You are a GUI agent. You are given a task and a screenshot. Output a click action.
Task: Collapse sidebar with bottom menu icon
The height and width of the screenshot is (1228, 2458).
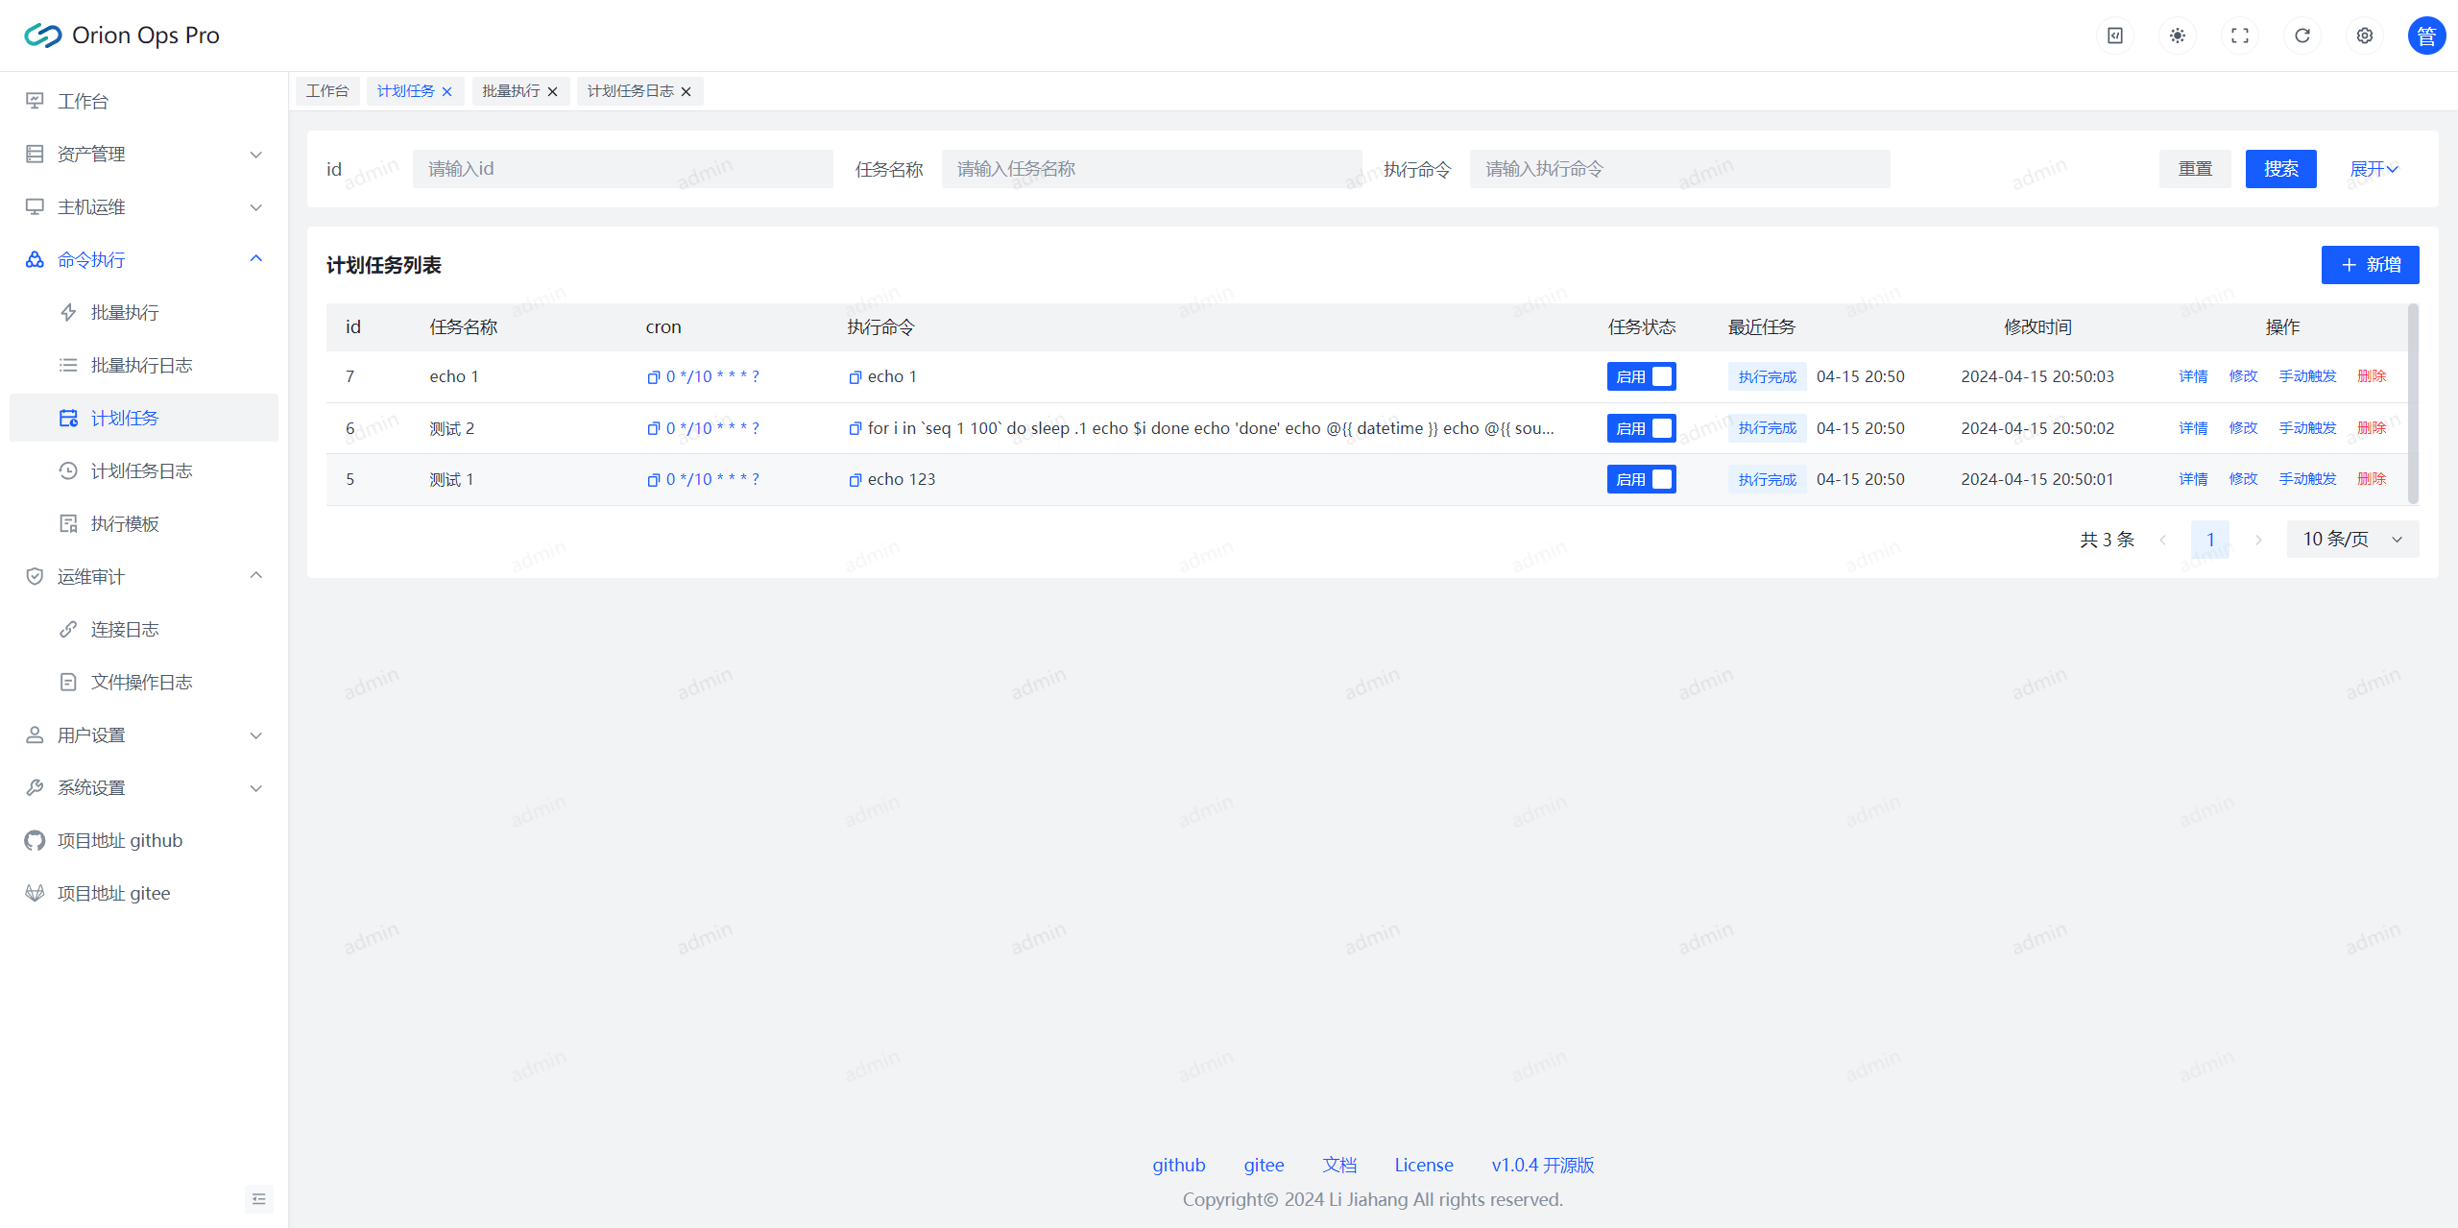point(258,1198)
